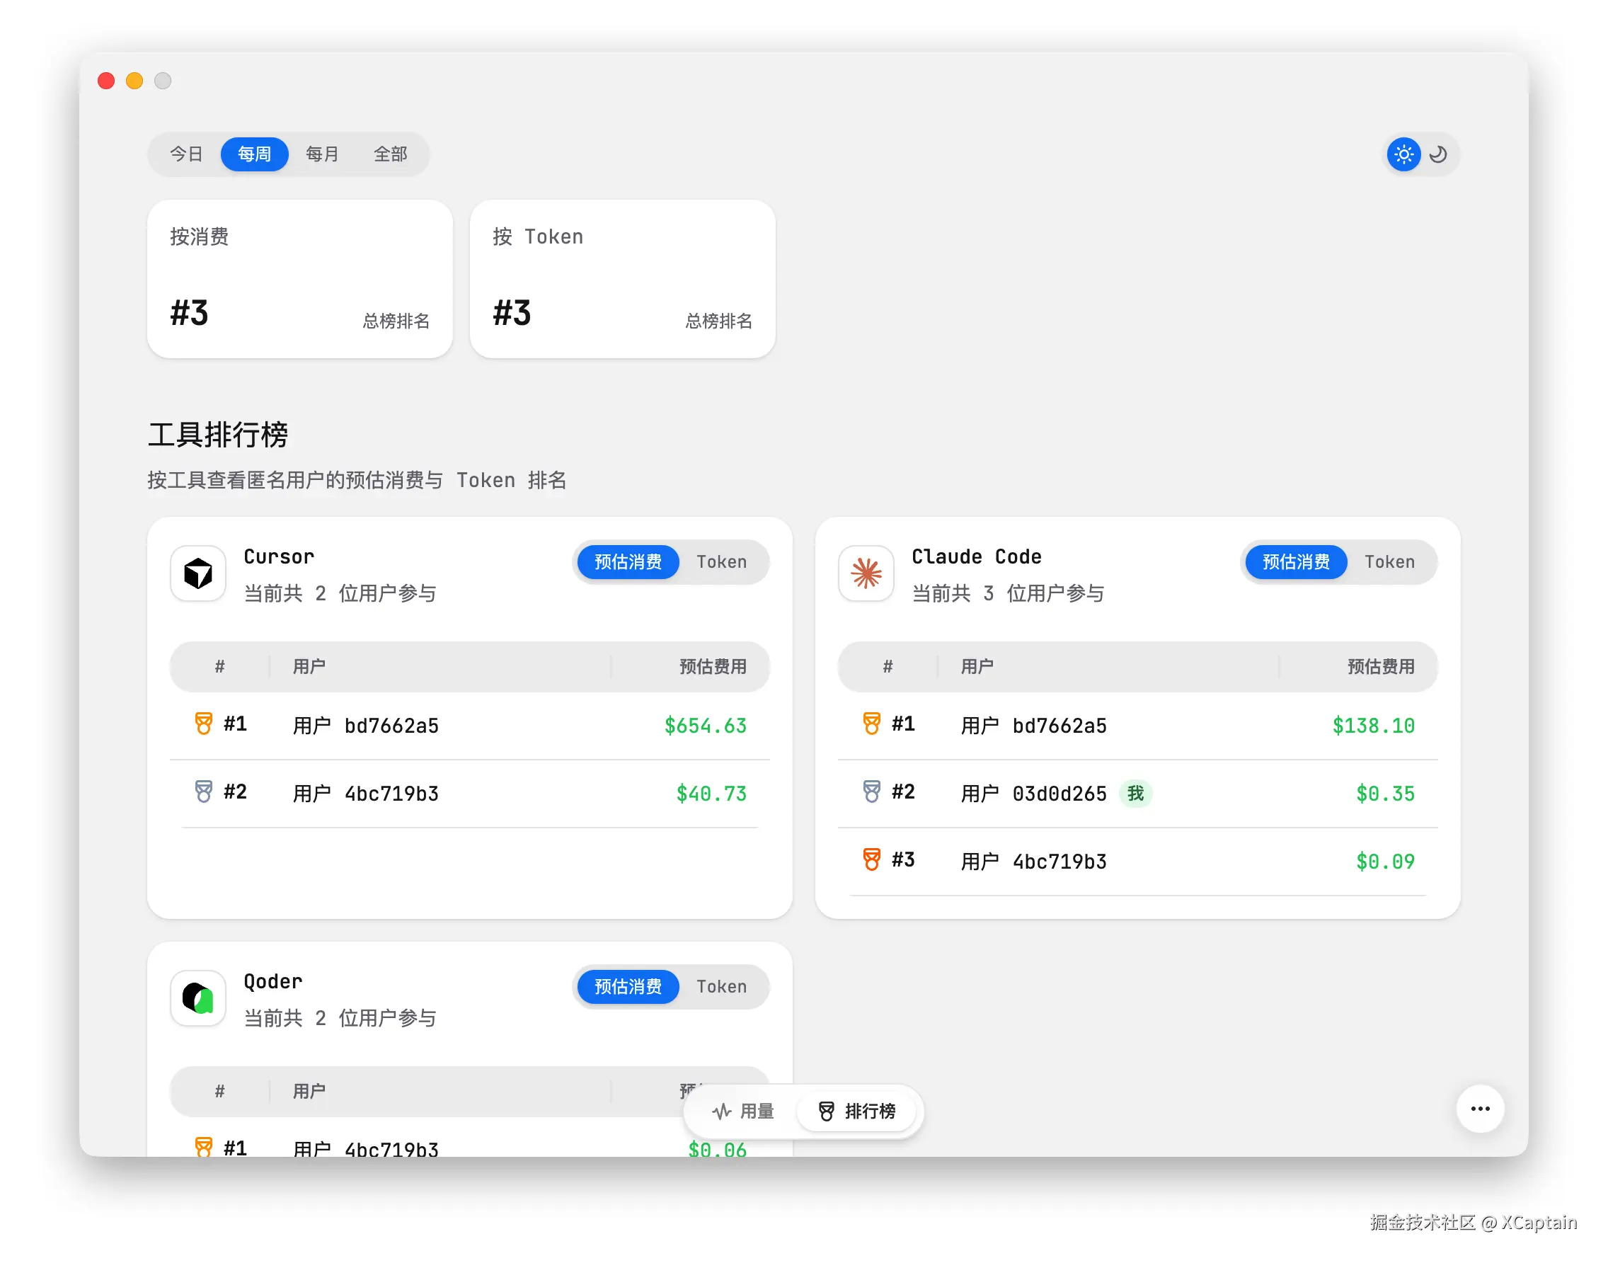Toggle Qoder card to Token view
Viewport: 1608px width, 1263px height.
722,986
